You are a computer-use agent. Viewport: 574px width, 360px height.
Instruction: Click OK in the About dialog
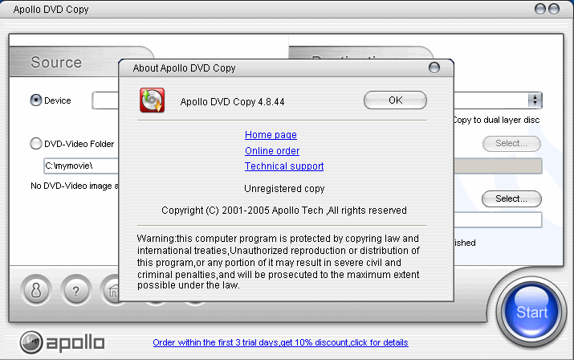click(x=395, y=100)
